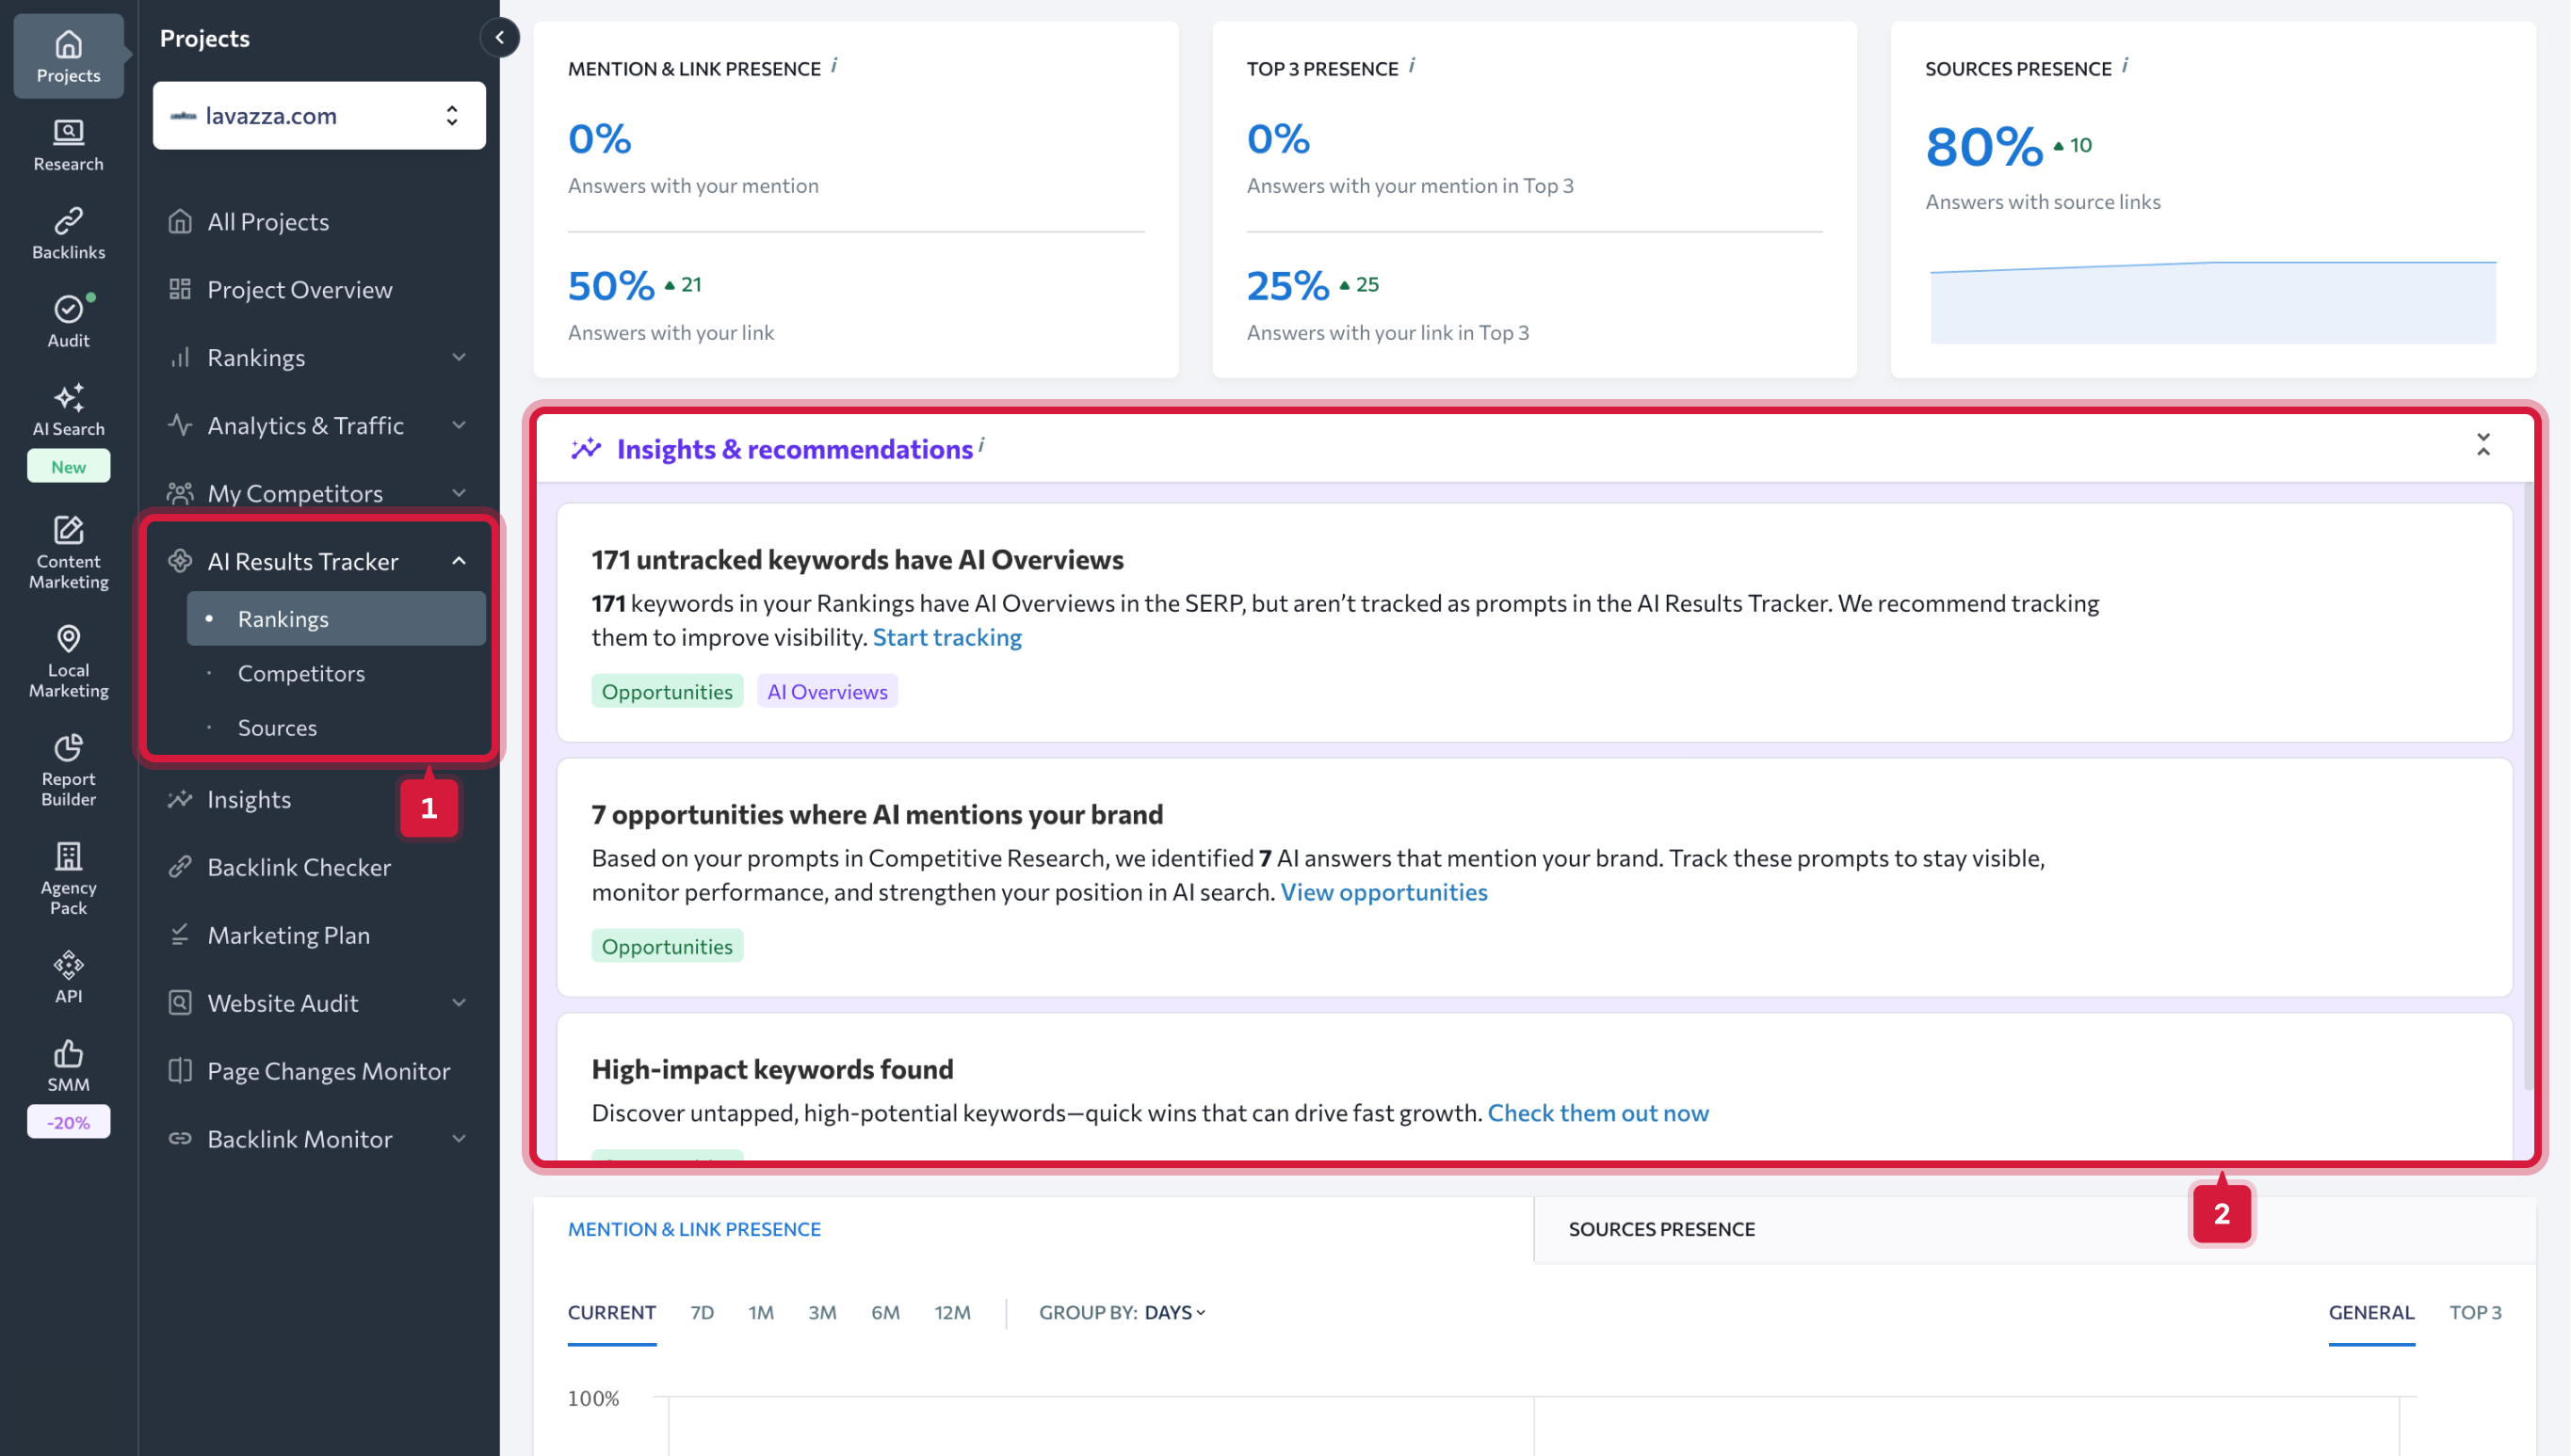The height and width of the screenshot is (1456, 2571).
Task: Open the Backlinks tool
Action: pos(67,231)
